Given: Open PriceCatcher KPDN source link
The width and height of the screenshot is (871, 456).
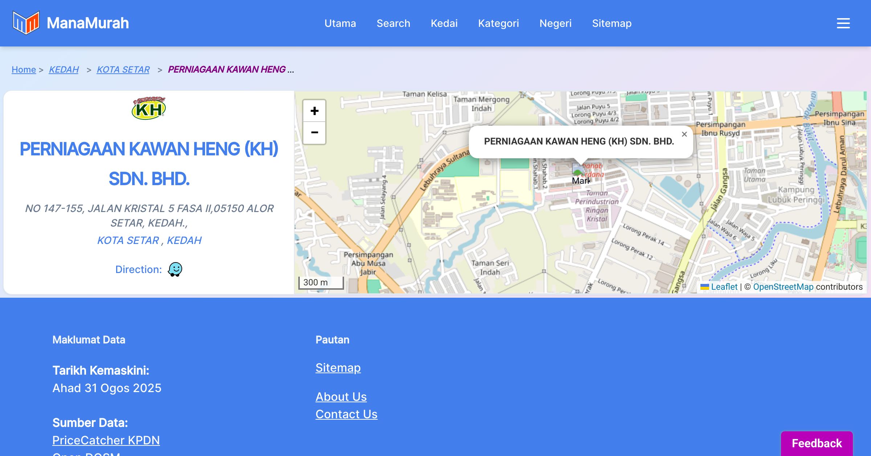Looking at the screenshot, I should 106,440.
